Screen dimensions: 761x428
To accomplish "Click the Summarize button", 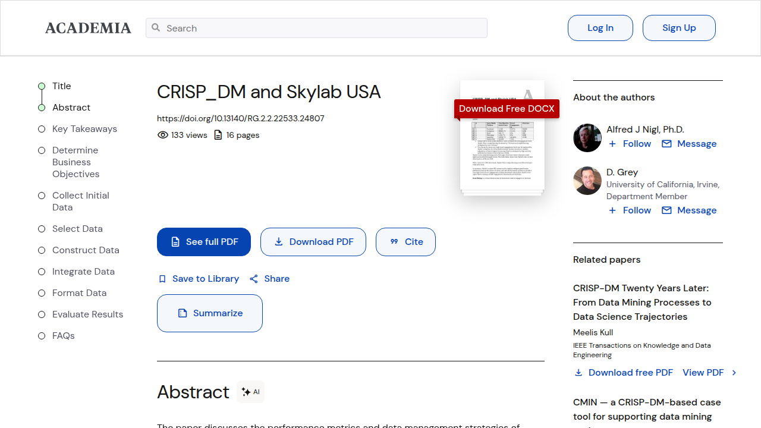I will [x=210, y=313].
